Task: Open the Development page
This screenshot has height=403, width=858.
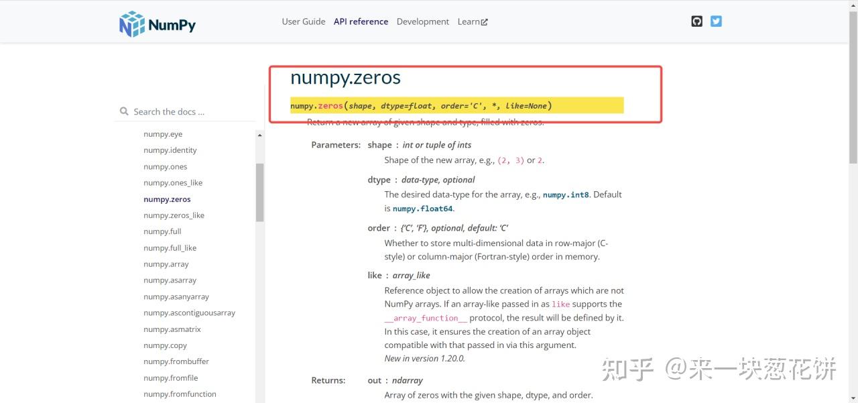Action: pos(422,21)
